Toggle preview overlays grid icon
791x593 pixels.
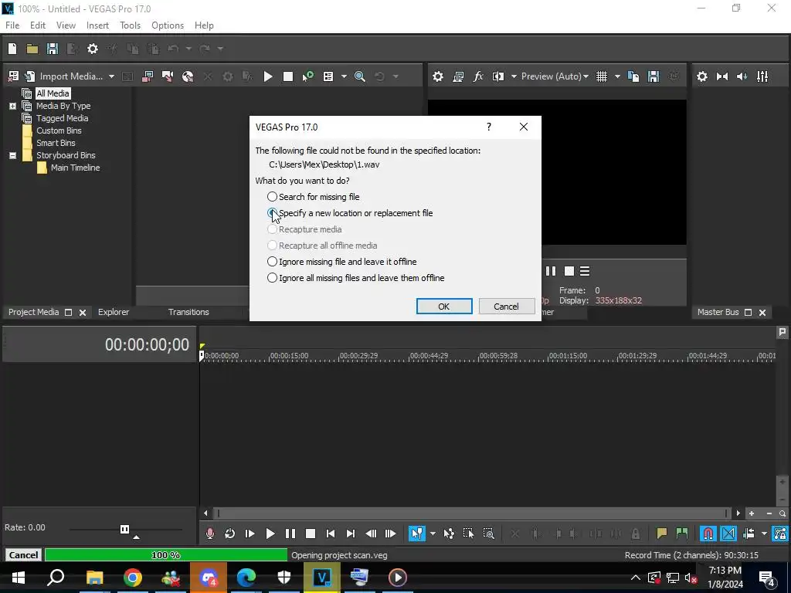tap(601, 76)
